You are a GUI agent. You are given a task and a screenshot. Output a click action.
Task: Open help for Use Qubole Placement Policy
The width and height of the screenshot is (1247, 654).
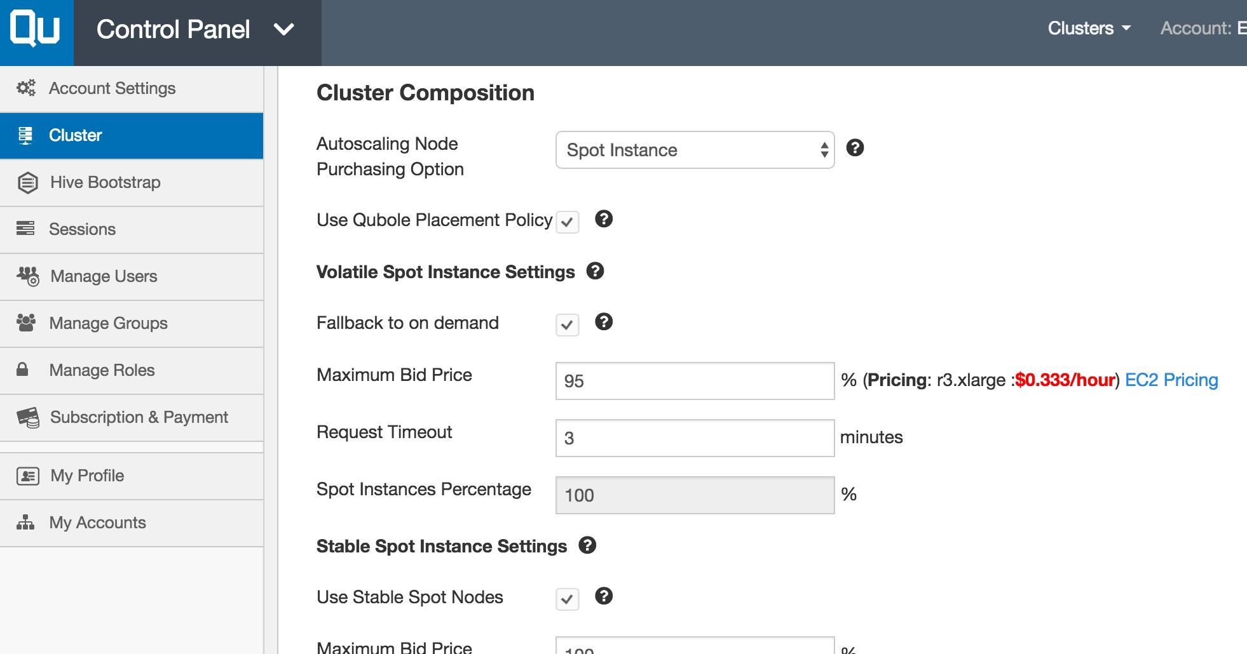click(604, 219)
